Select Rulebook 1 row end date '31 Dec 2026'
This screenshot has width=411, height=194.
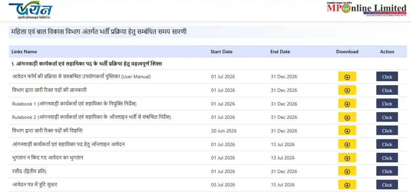[284, 104]
